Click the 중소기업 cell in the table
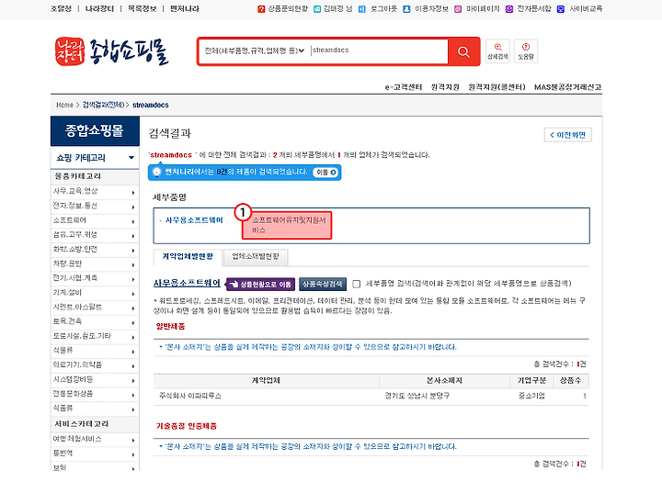662x493 pixels. click(x=531, y=396)
